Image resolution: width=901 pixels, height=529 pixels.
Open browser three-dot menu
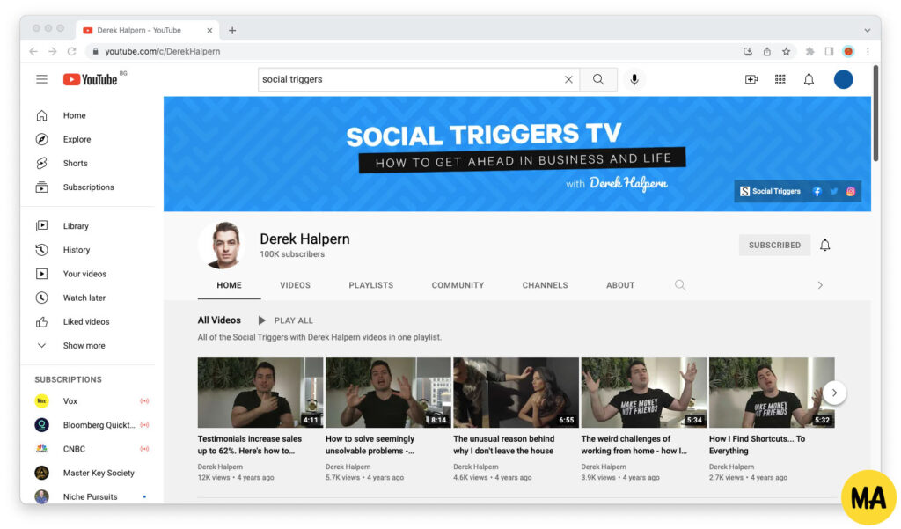pyautogui.click(x=868, y=51)
